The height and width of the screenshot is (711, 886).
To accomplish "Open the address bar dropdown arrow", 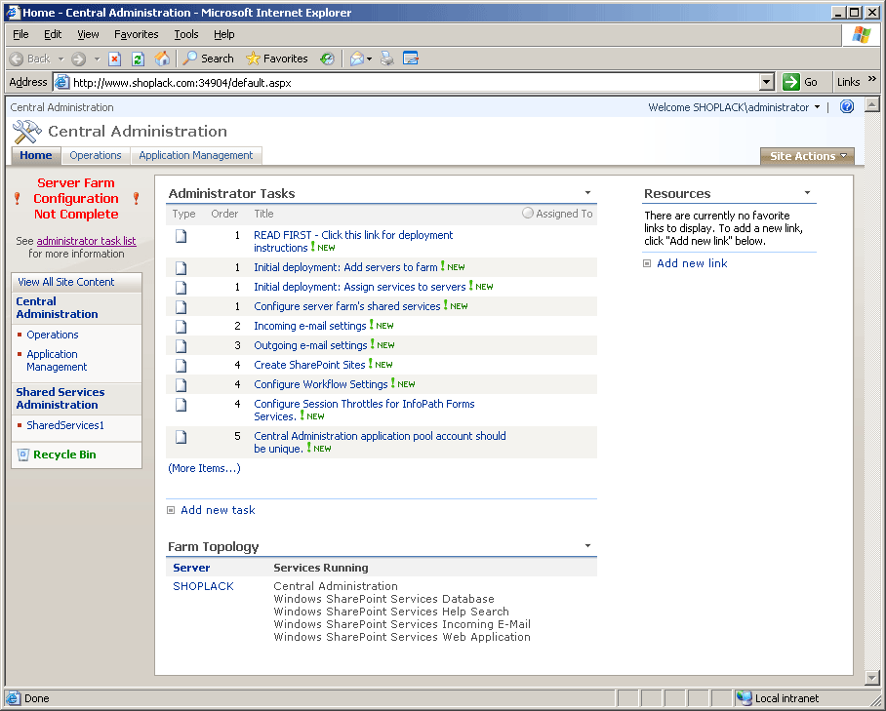I will (x=766, y=83).
